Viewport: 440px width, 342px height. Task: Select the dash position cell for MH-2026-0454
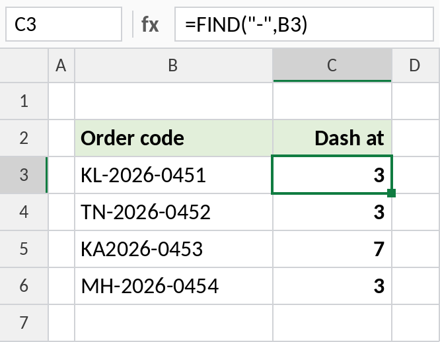pos(332,287)
